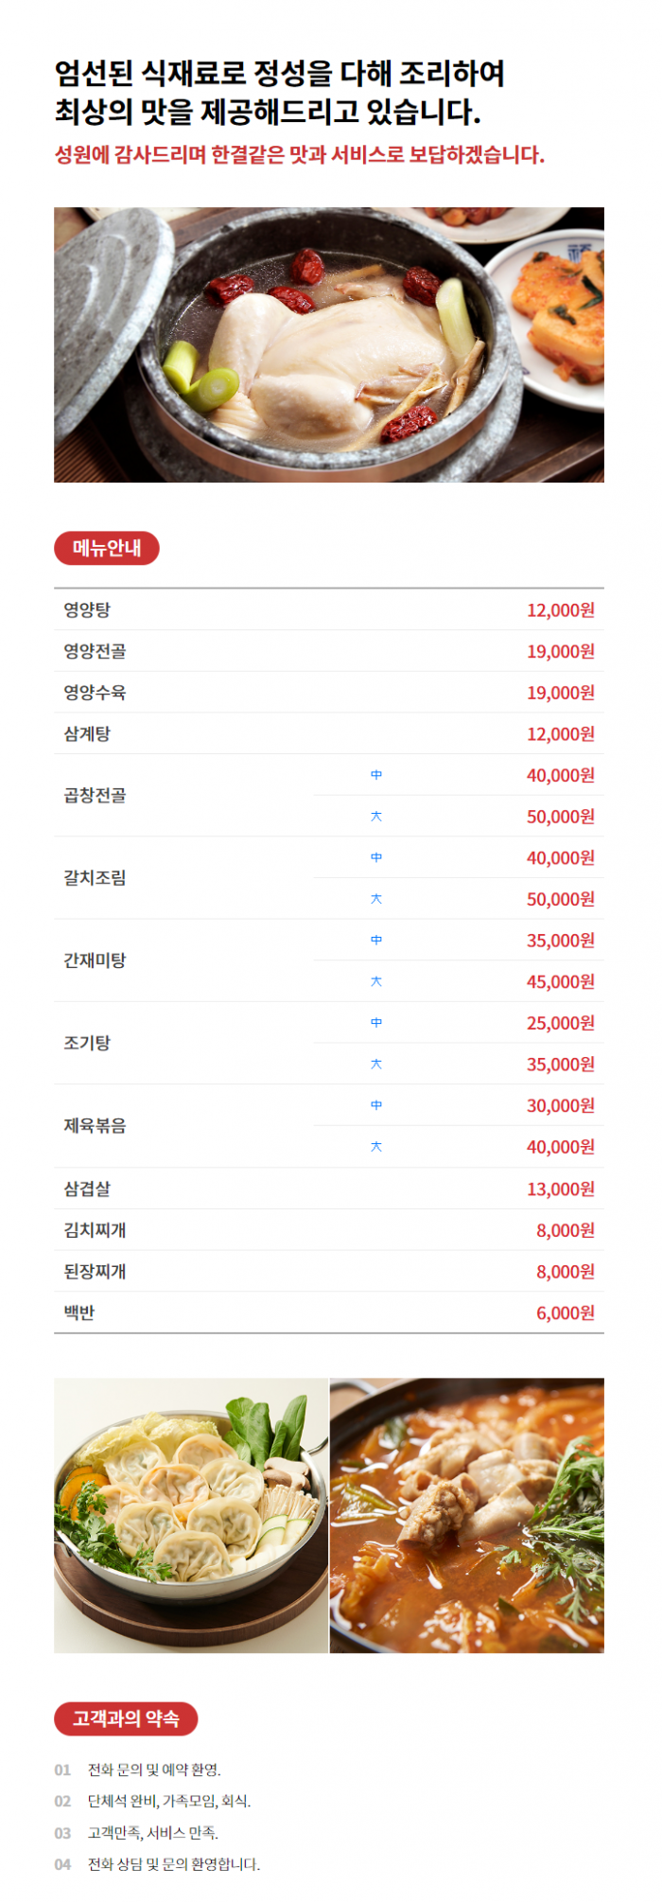Click the 삼계탕 menu item

[87, 733]
